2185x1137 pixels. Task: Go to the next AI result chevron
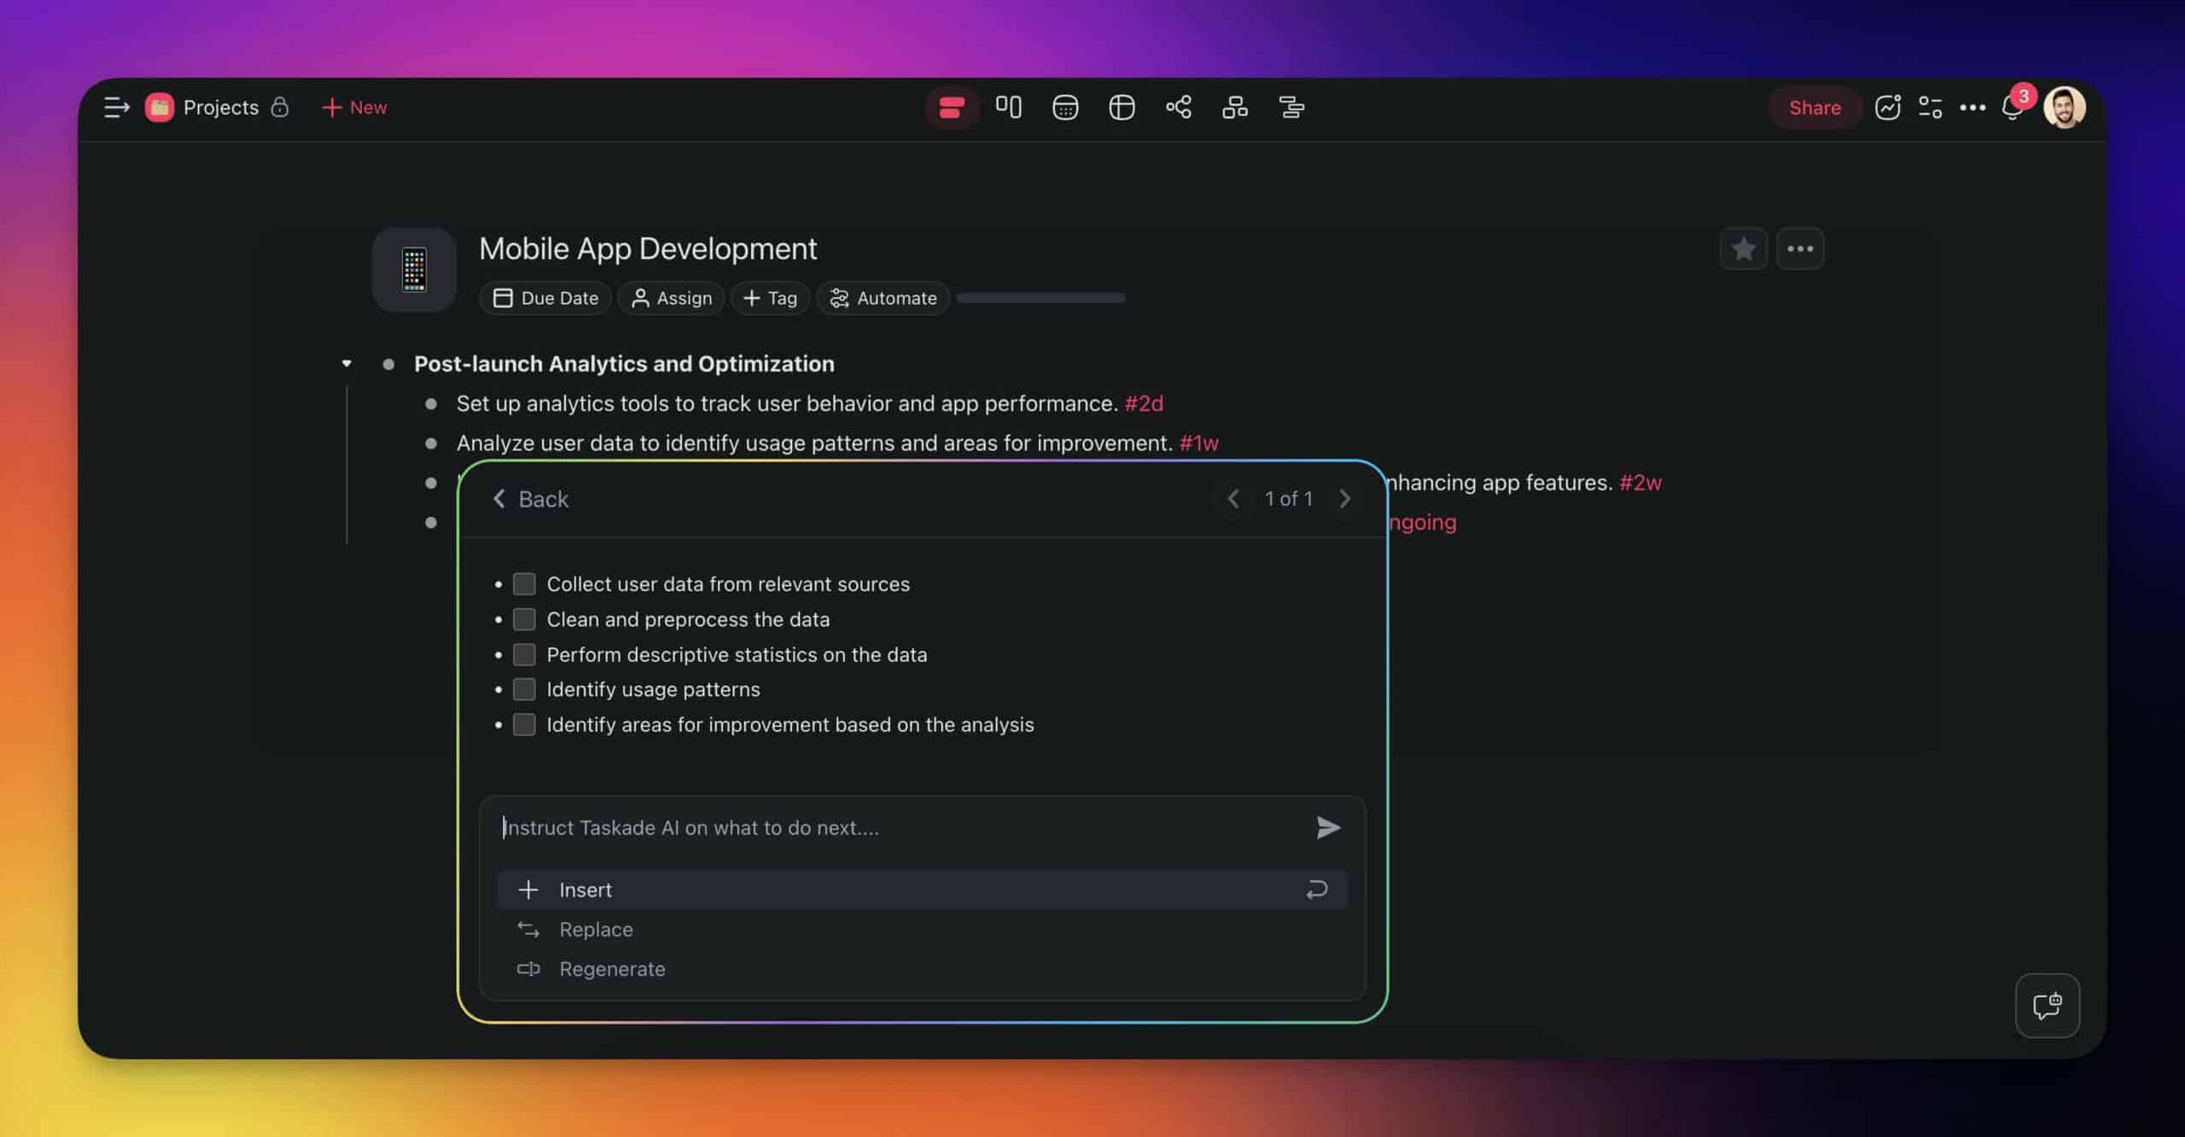pos(1345,499)
